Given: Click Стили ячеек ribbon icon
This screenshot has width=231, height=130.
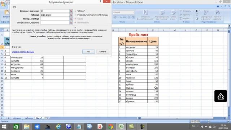Looking at the screenshot, I should tap(173, 15).
